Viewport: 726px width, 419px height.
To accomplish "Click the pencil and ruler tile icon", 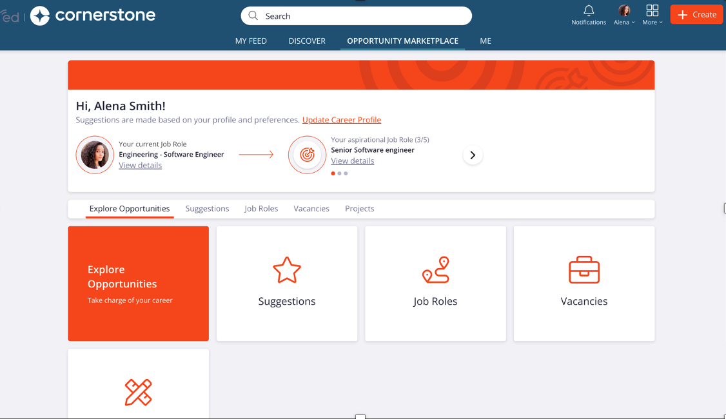I will (x=138, y=392).
